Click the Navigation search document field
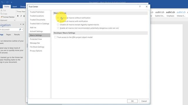 (9, 29)
